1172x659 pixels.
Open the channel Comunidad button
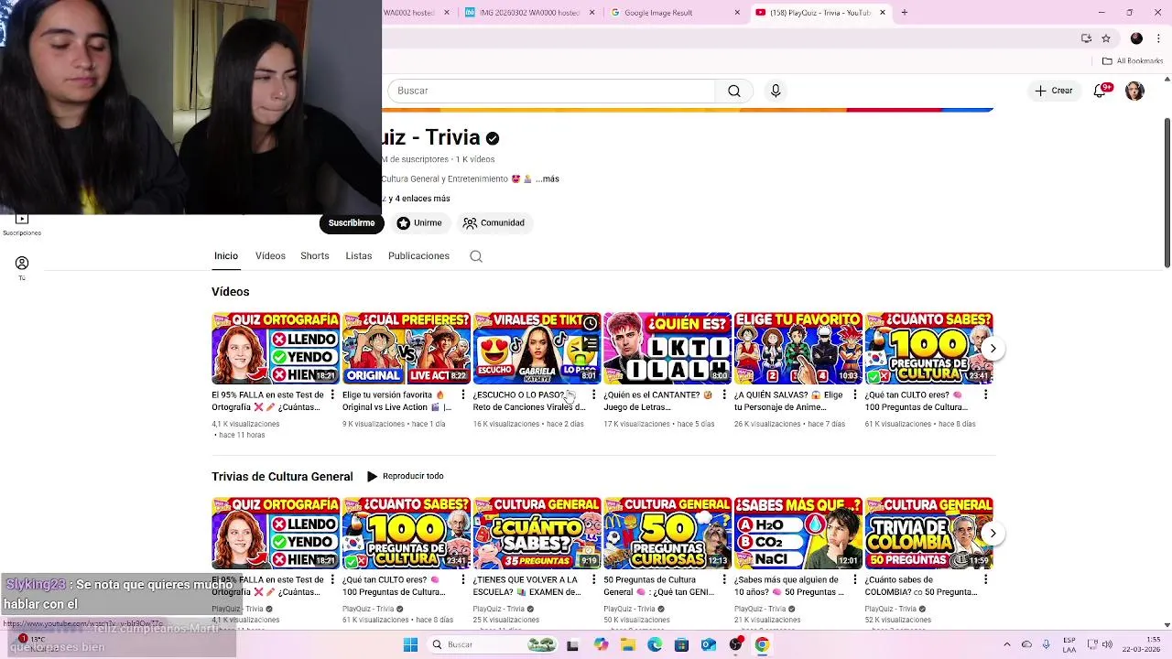click(494, 222)
